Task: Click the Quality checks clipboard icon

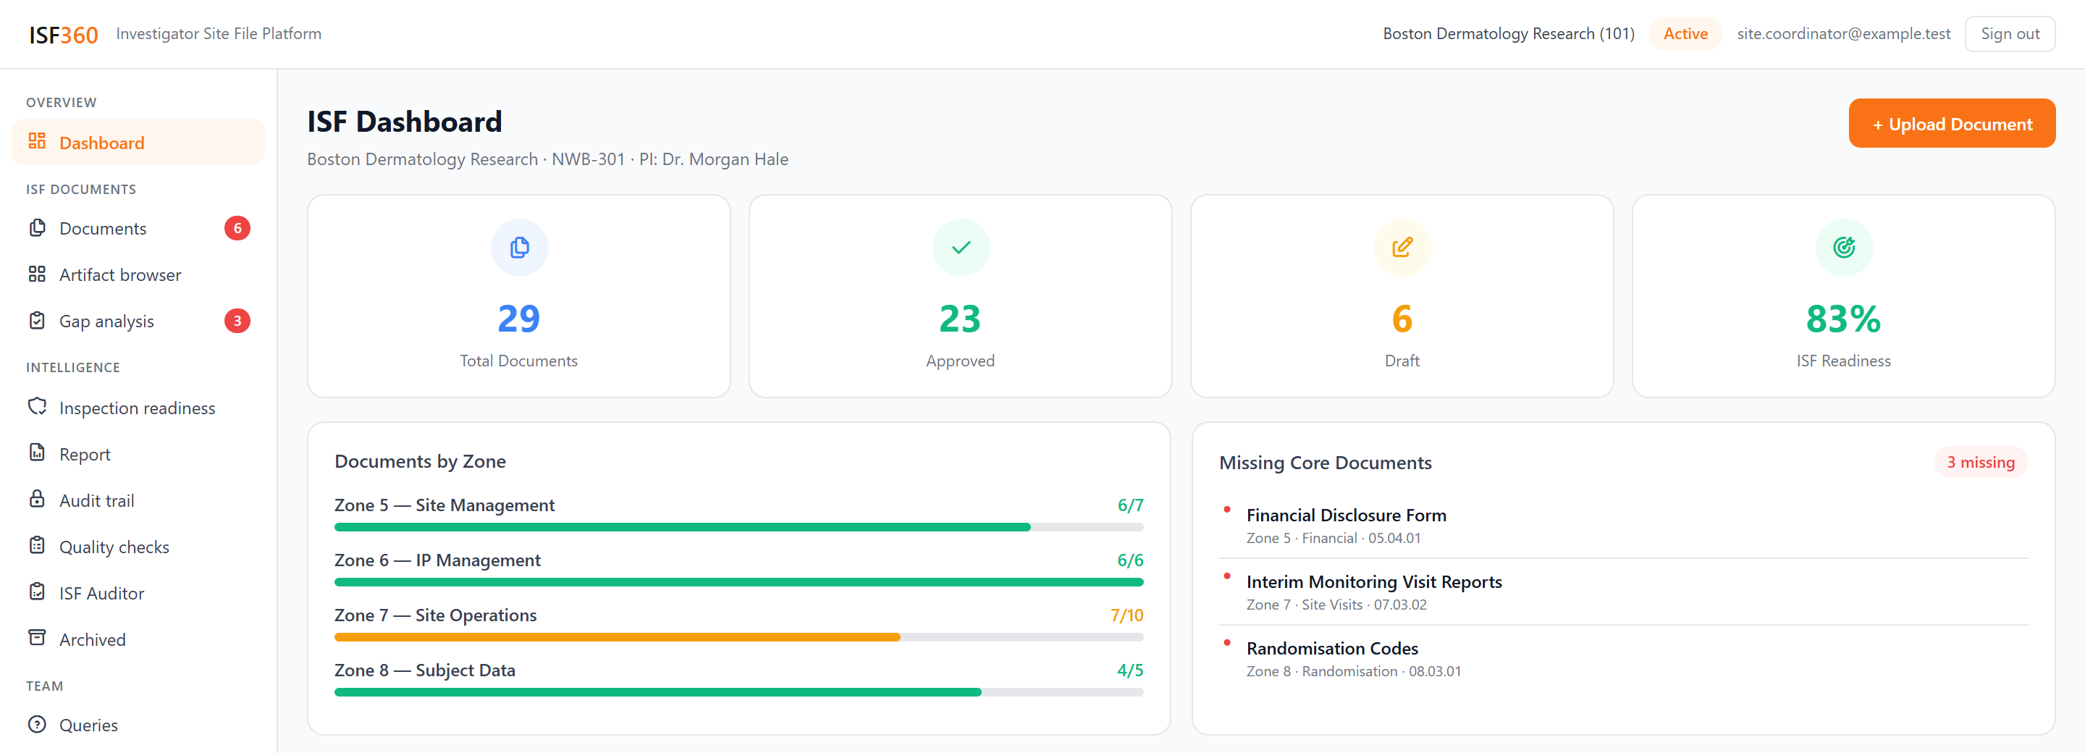Action: [36, 546]
